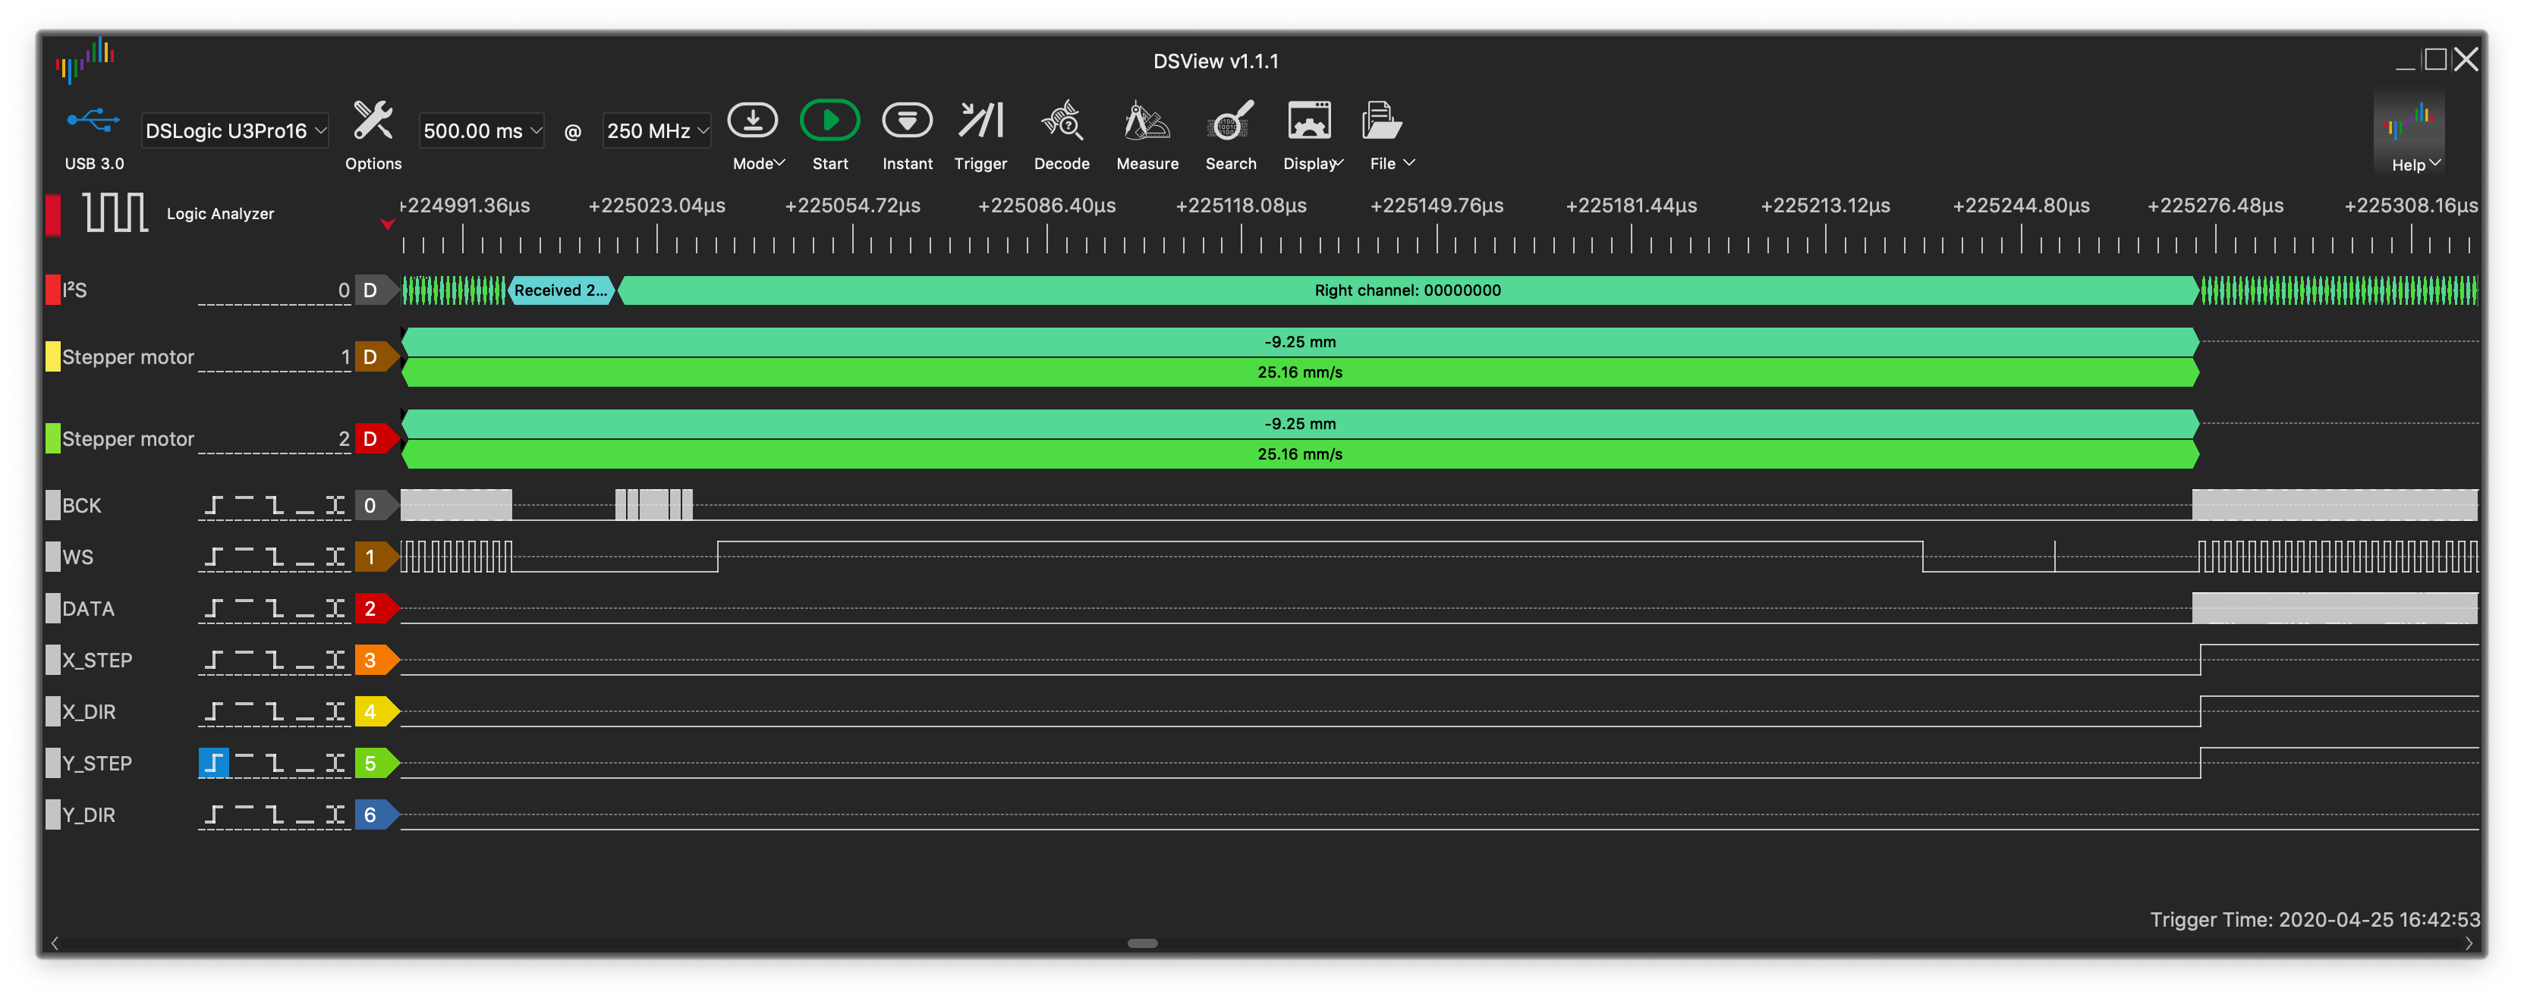
Task: Open the Trigger panel
Action: [980, 121]
